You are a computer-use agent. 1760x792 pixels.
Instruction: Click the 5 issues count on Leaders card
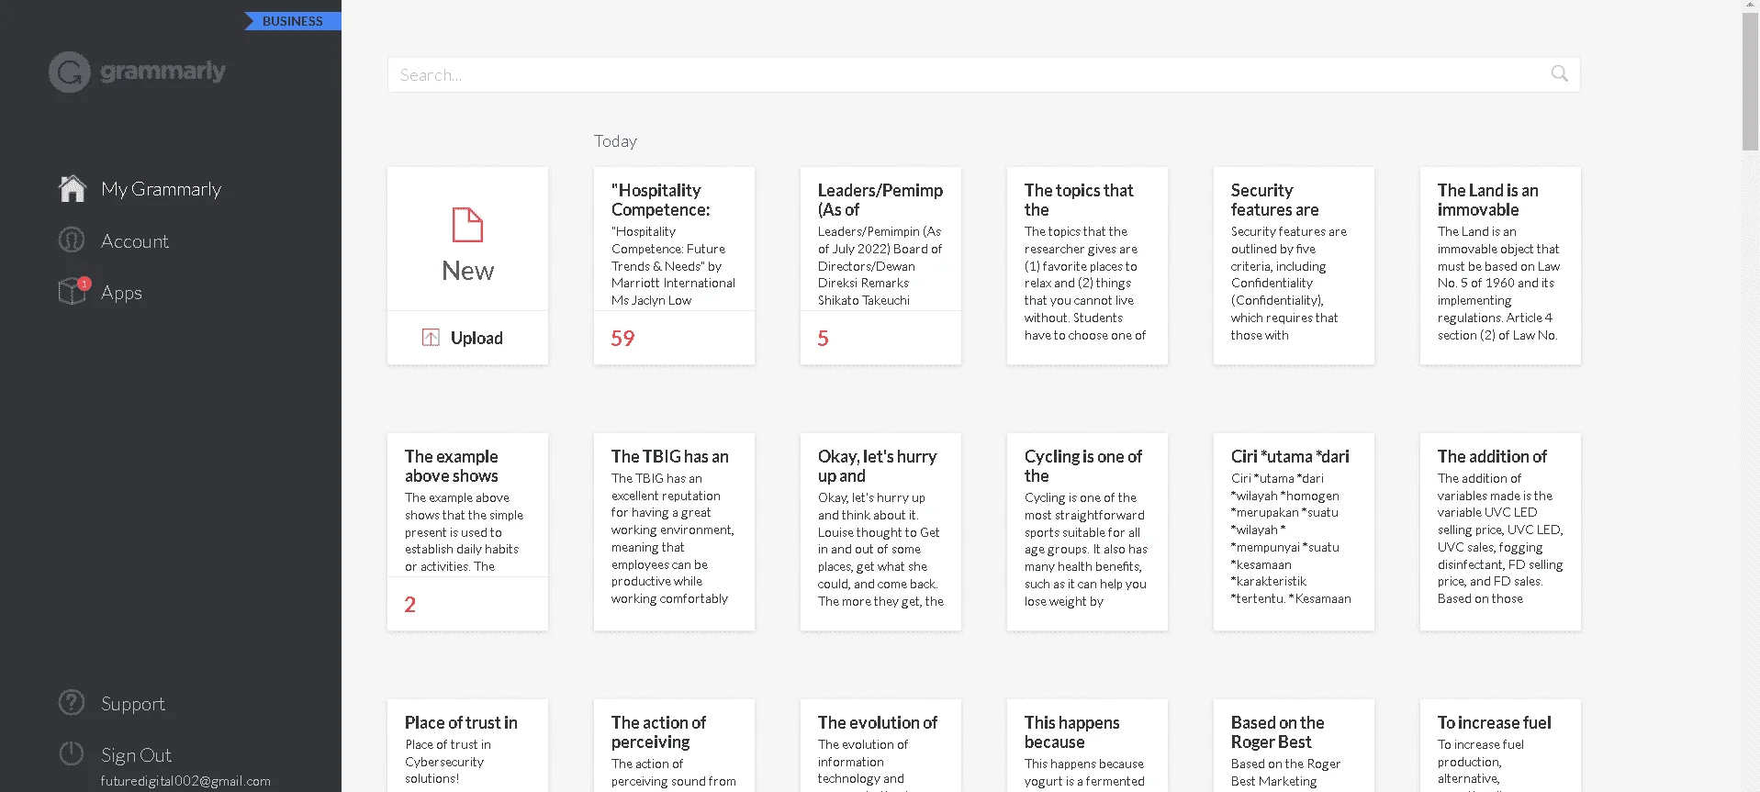(823, 339)
